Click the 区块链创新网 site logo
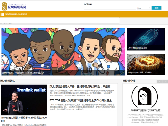The height and width of the screenshot is (126, 168). tap(14, 6)
